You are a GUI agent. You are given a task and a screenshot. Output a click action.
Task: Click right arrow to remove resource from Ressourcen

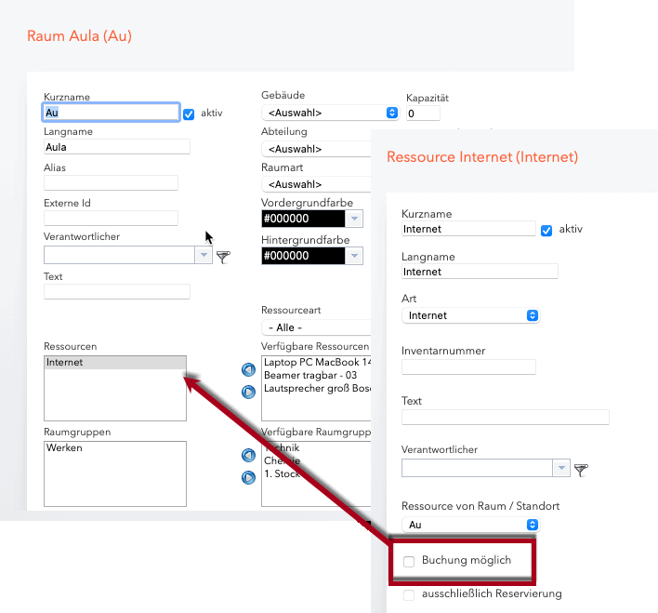(x=248, y=392)
